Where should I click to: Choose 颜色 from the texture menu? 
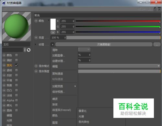click(55, 115)
